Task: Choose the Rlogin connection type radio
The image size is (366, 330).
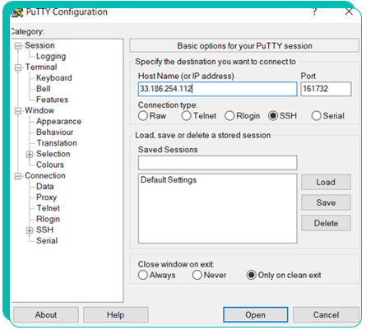Action: [229, 116]
